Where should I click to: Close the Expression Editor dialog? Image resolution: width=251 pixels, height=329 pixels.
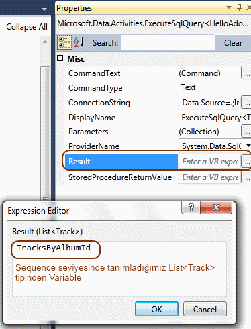tap(216, 207)
